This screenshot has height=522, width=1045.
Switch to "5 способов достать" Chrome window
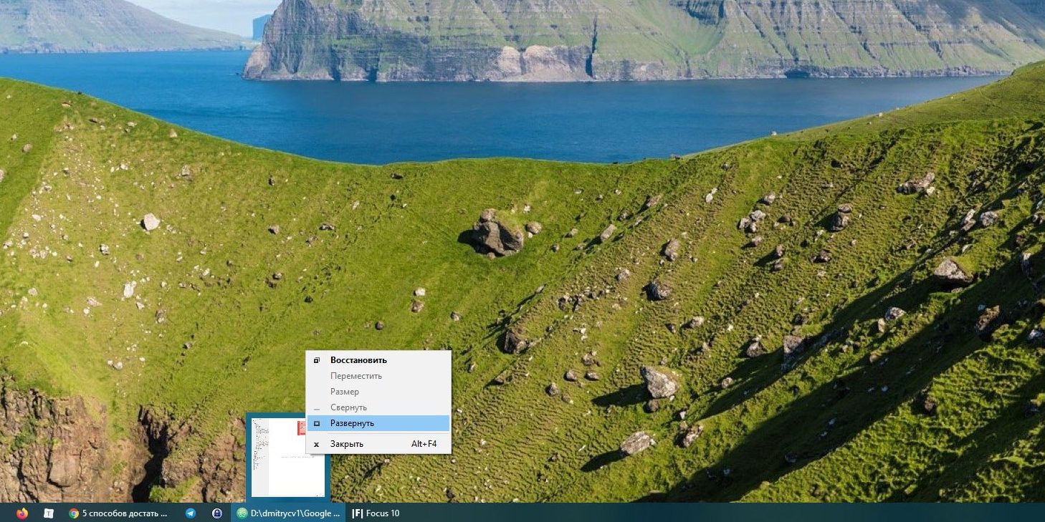pos(125,513)
